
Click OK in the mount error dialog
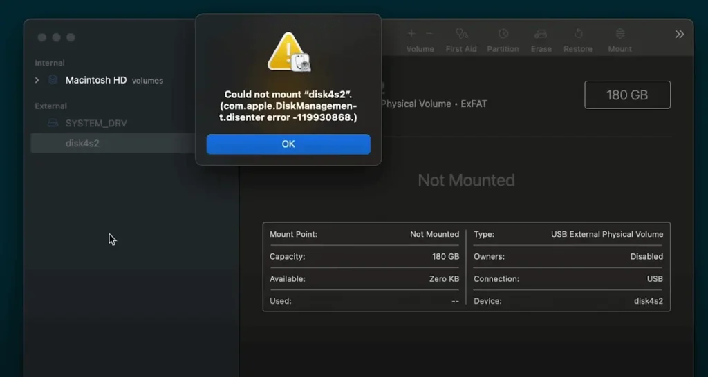tap(288, 144)
